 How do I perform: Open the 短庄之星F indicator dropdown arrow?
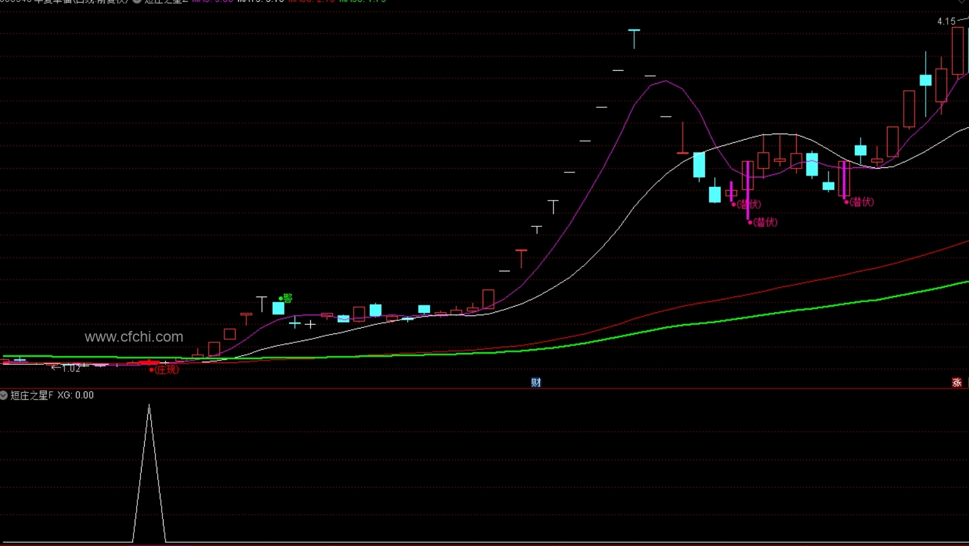4,395
